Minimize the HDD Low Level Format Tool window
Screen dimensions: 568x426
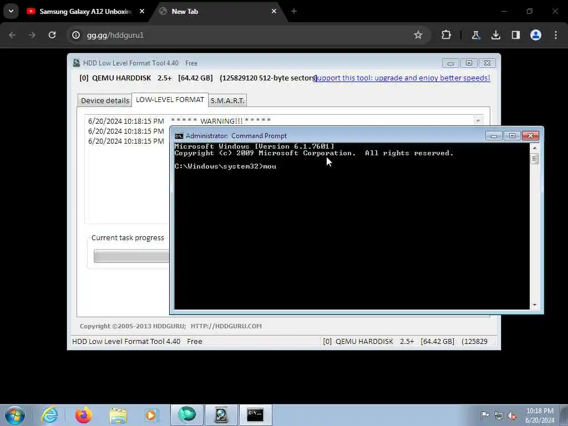[x=450, y=63]
